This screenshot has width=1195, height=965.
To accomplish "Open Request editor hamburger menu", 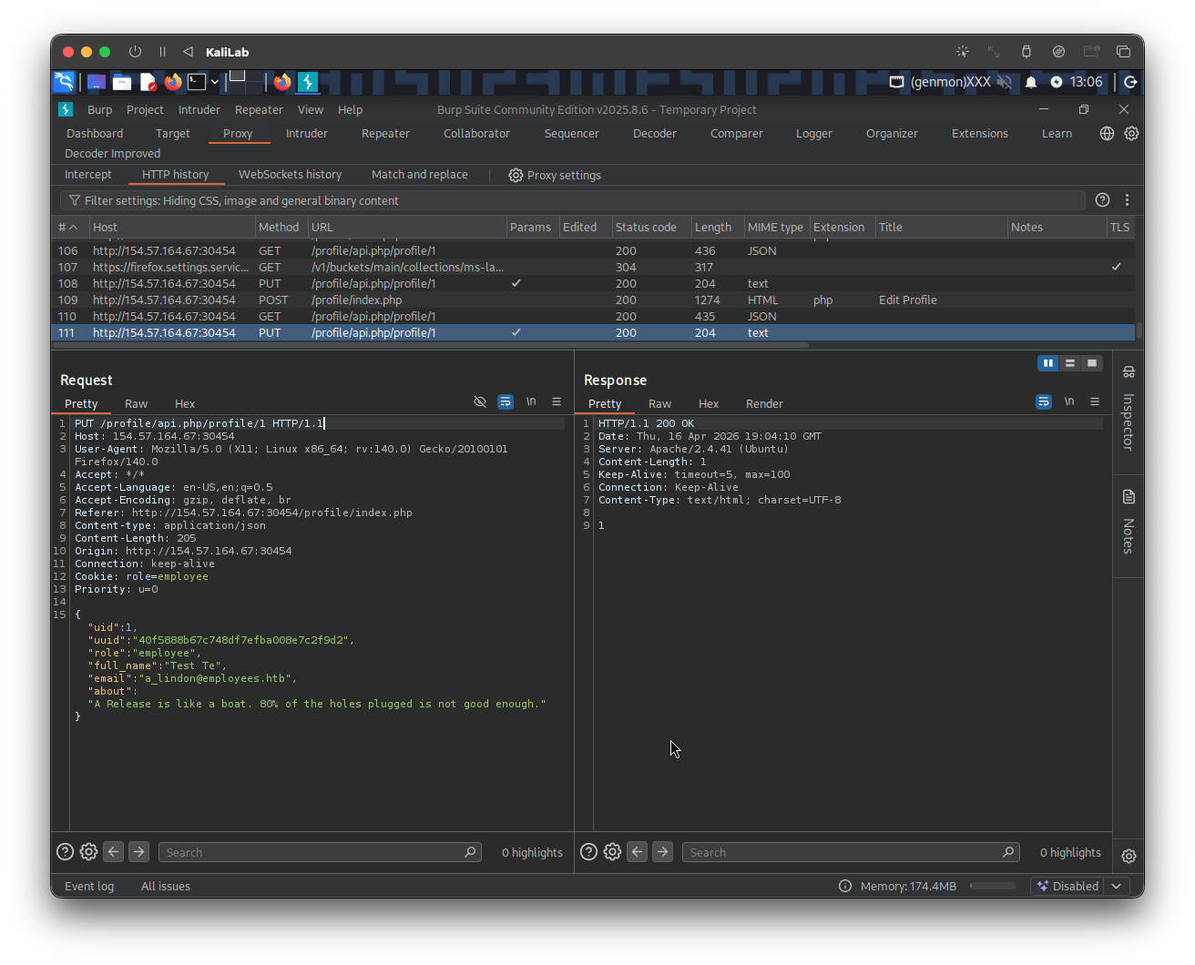I will [557, 401].
